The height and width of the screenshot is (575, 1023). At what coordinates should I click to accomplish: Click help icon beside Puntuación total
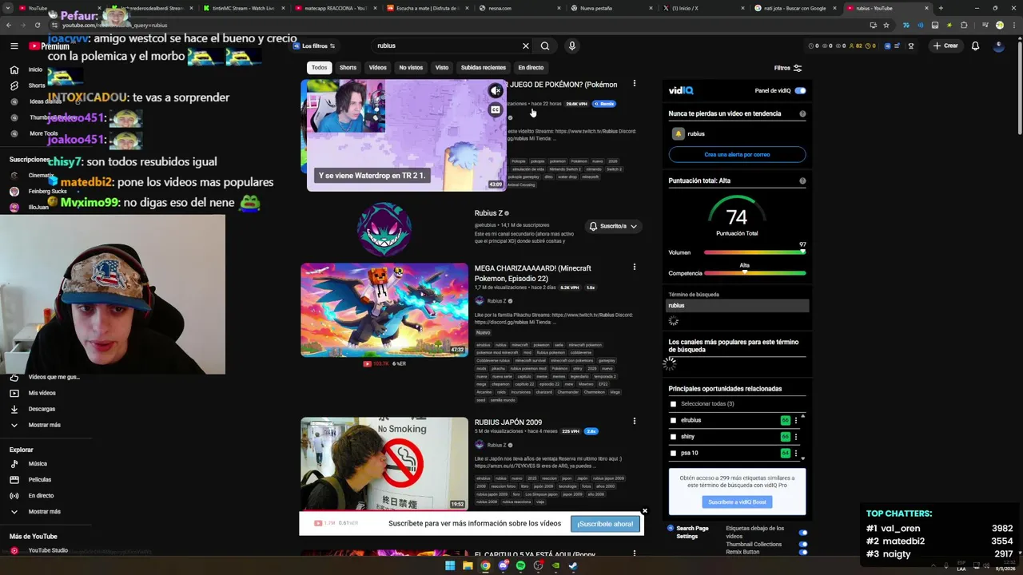pos(802,180)
